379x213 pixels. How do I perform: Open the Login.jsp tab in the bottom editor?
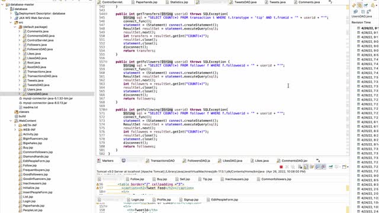(135, 200)
